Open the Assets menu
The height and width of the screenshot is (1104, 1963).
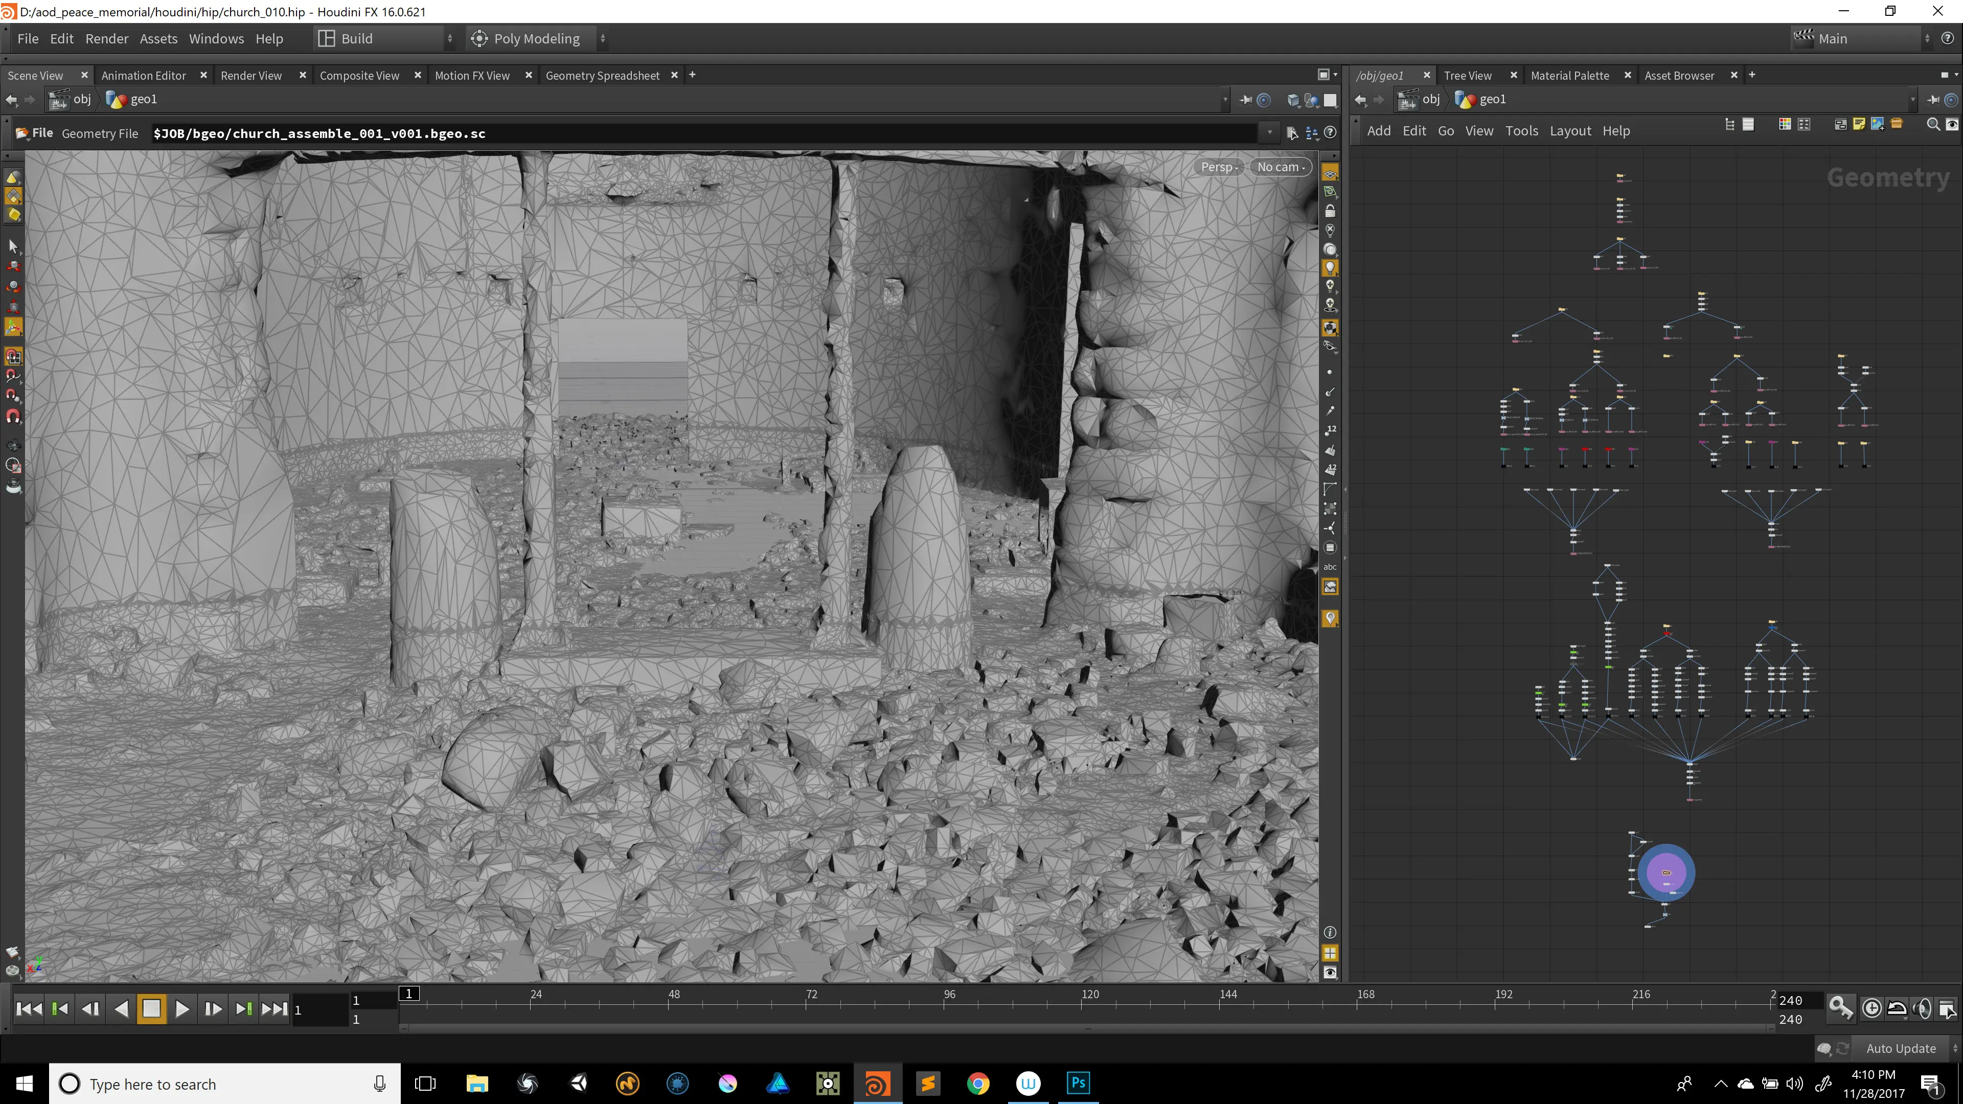point(158,38)
